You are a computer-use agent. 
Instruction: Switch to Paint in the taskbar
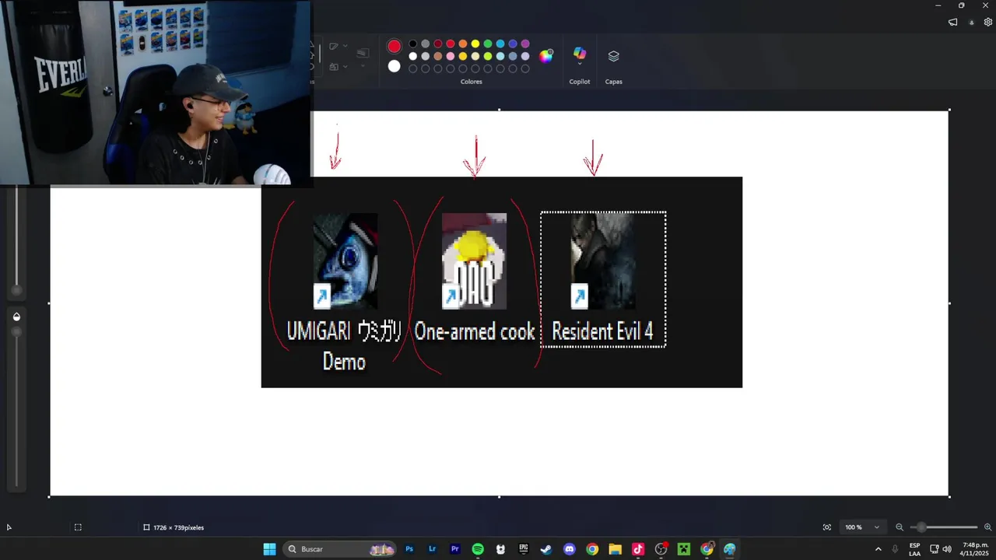tap(729, 549)
